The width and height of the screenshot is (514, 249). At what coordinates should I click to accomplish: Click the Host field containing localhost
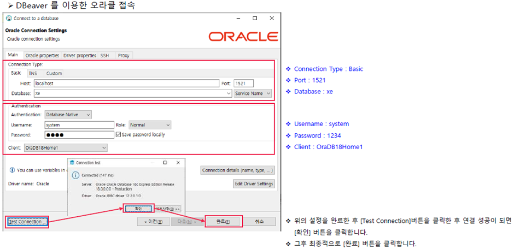[x=126, y=84]
